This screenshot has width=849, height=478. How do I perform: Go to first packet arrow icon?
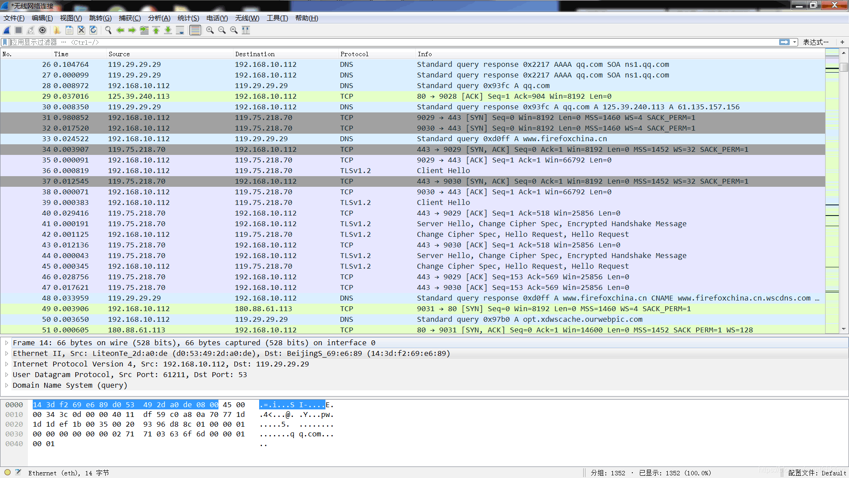(156, 30)
